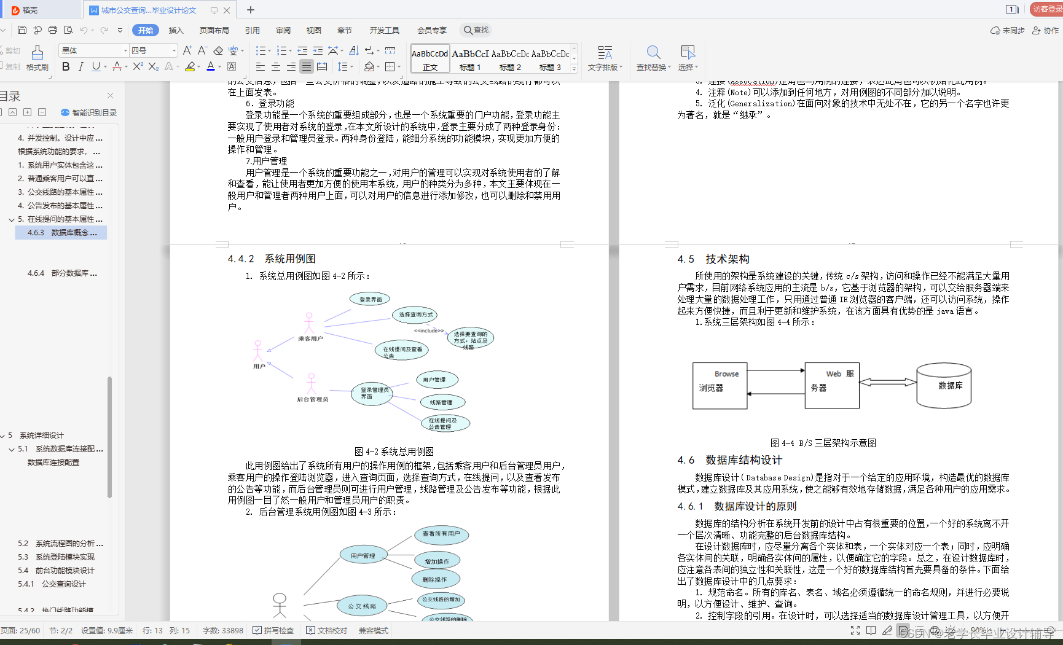
Task: Toggle italic formatting
Action: click(x=80, y=67)
